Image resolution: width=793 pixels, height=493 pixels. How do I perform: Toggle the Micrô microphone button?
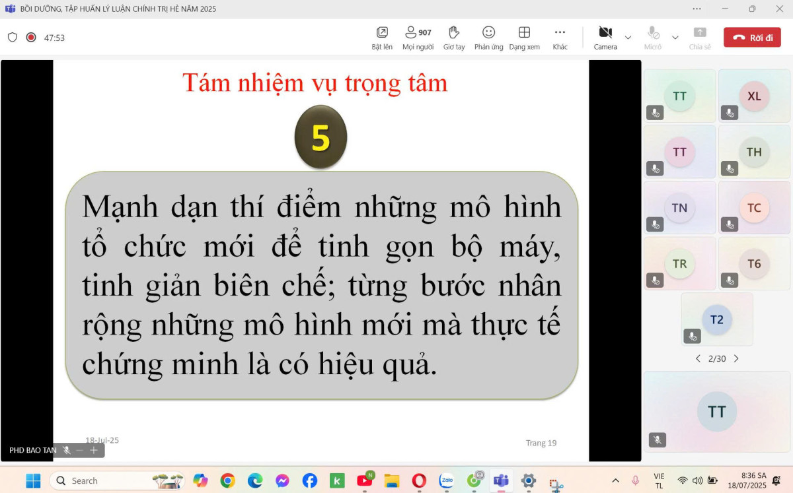[653, 37]
